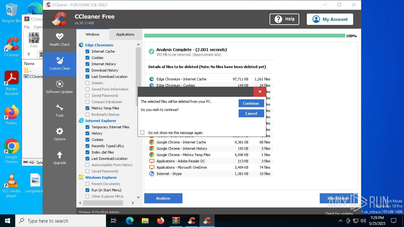Click the Task View taskbar icon

pos(114,221)
